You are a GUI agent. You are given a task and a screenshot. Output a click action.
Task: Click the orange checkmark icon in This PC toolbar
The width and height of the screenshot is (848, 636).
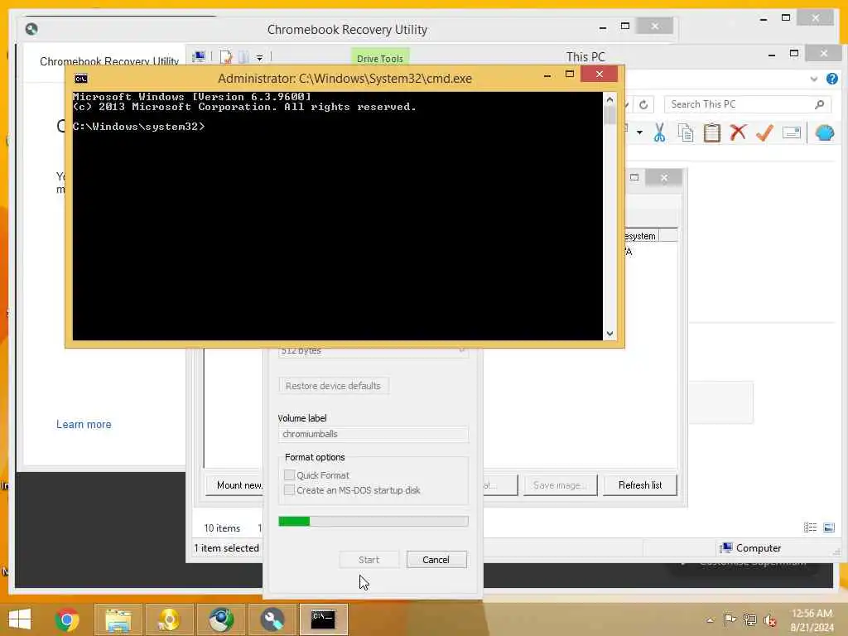coord(764,132)
